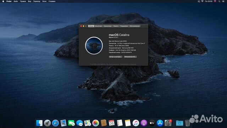Launch Launchpad rocket icon in Dock
Image resolution: width=227 pixels, height=128 pixels.
point(47,123)
